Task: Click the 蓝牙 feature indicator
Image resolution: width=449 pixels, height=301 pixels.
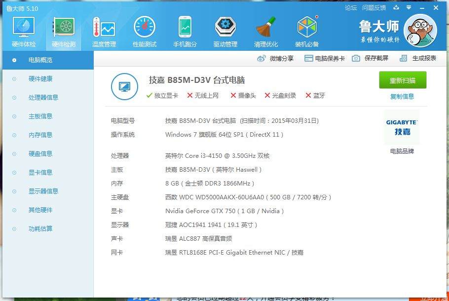Action: (x=315, y=96)
